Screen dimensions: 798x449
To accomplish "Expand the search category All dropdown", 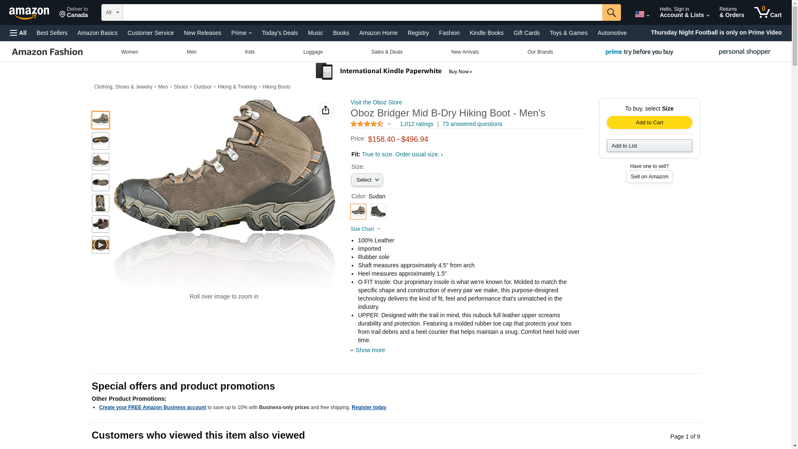I will [112, 12].
